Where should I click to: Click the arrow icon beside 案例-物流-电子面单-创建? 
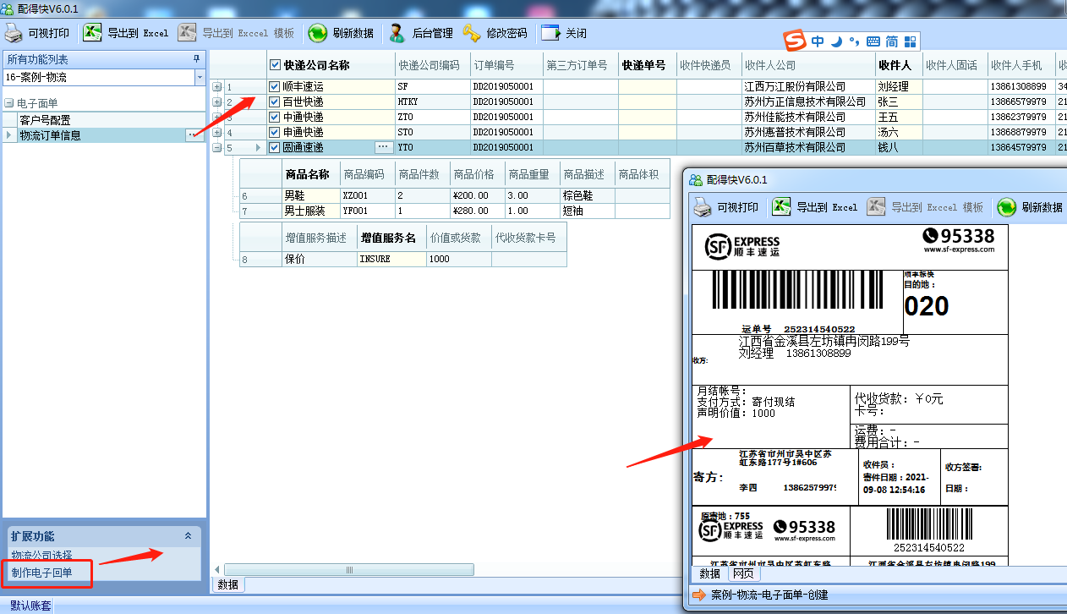698,595
